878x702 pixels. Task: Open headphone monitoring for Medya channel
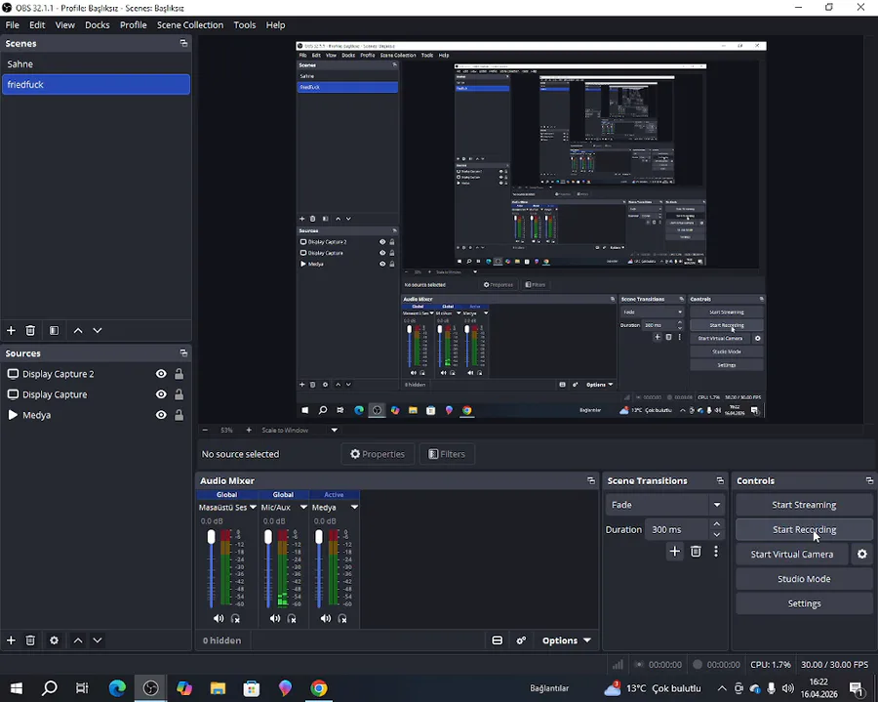pos(342,619)
